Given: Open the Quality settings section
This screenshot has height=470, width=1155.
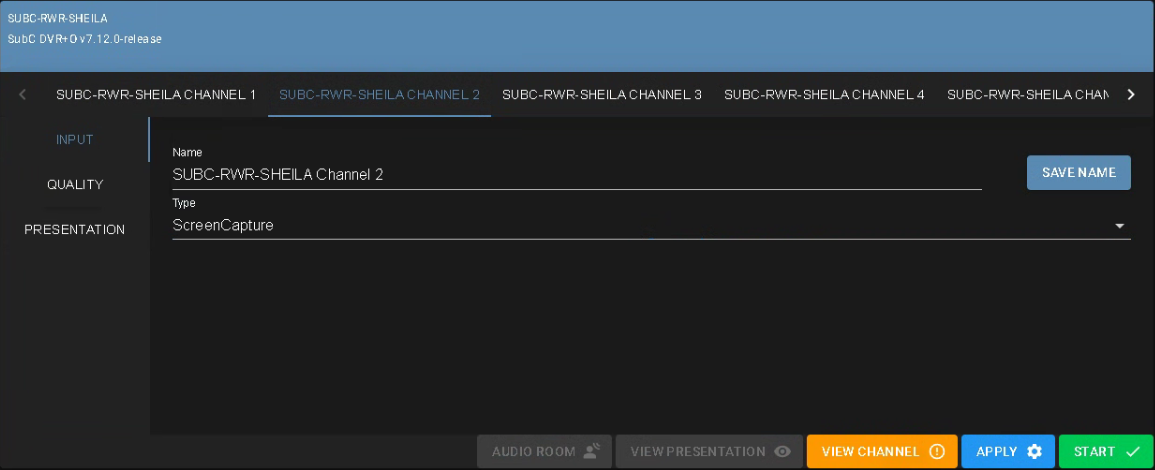Looking at the screenshot, I should [75, 185].
